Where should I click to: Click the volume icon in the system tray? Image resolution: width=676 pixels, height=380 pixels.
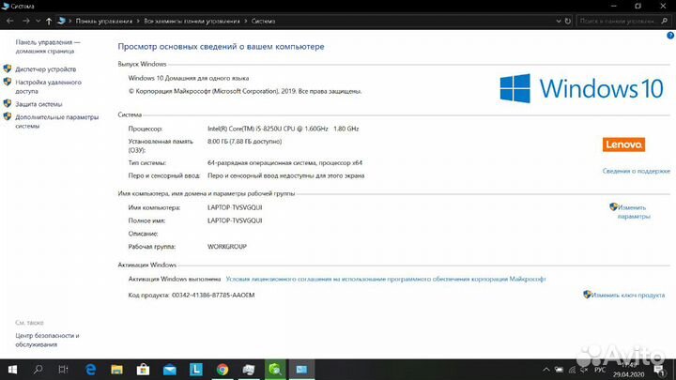pos(584,370)
